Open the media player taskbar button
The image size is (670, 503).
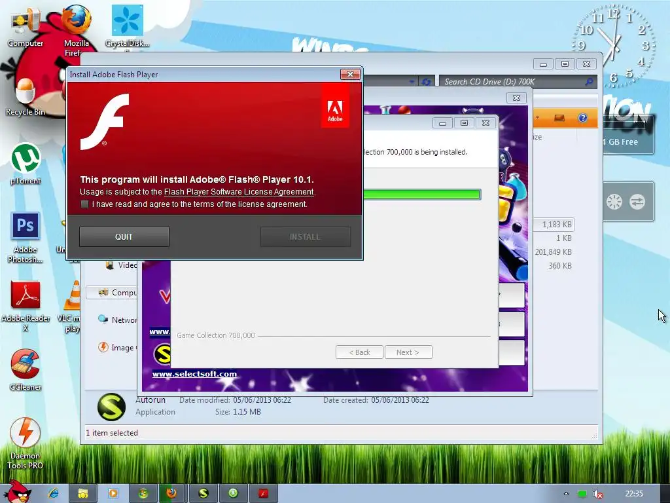click(x=113, y=494)
